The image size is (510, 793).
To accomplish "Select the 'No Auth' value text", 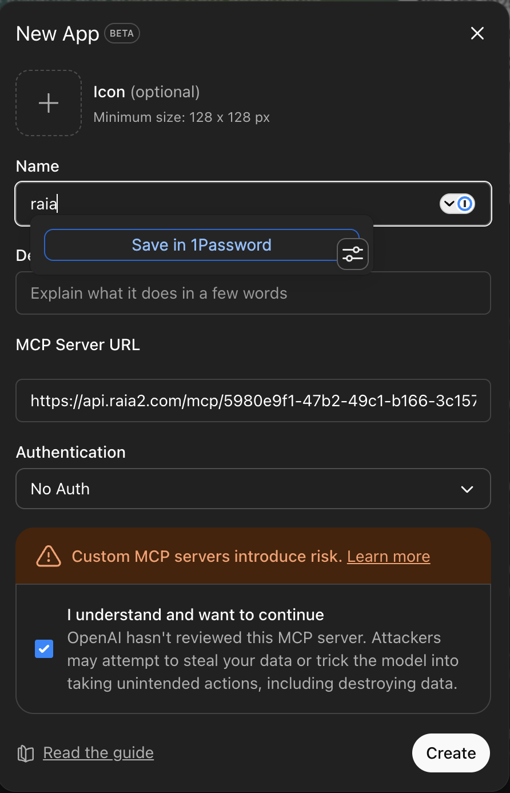I will pos(60,489).
